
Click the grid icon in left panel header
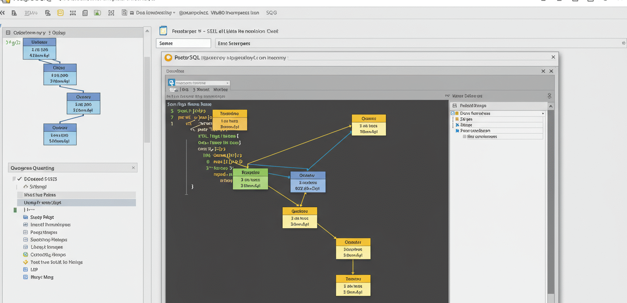(x=8, y=33)
